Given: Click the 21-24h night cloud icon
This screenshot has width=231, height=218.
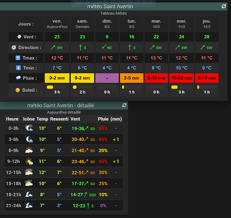Looking at the screenshot, I should pos(29,205).
